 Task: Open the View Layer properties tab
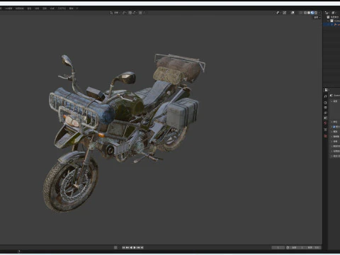pos(326,113)
